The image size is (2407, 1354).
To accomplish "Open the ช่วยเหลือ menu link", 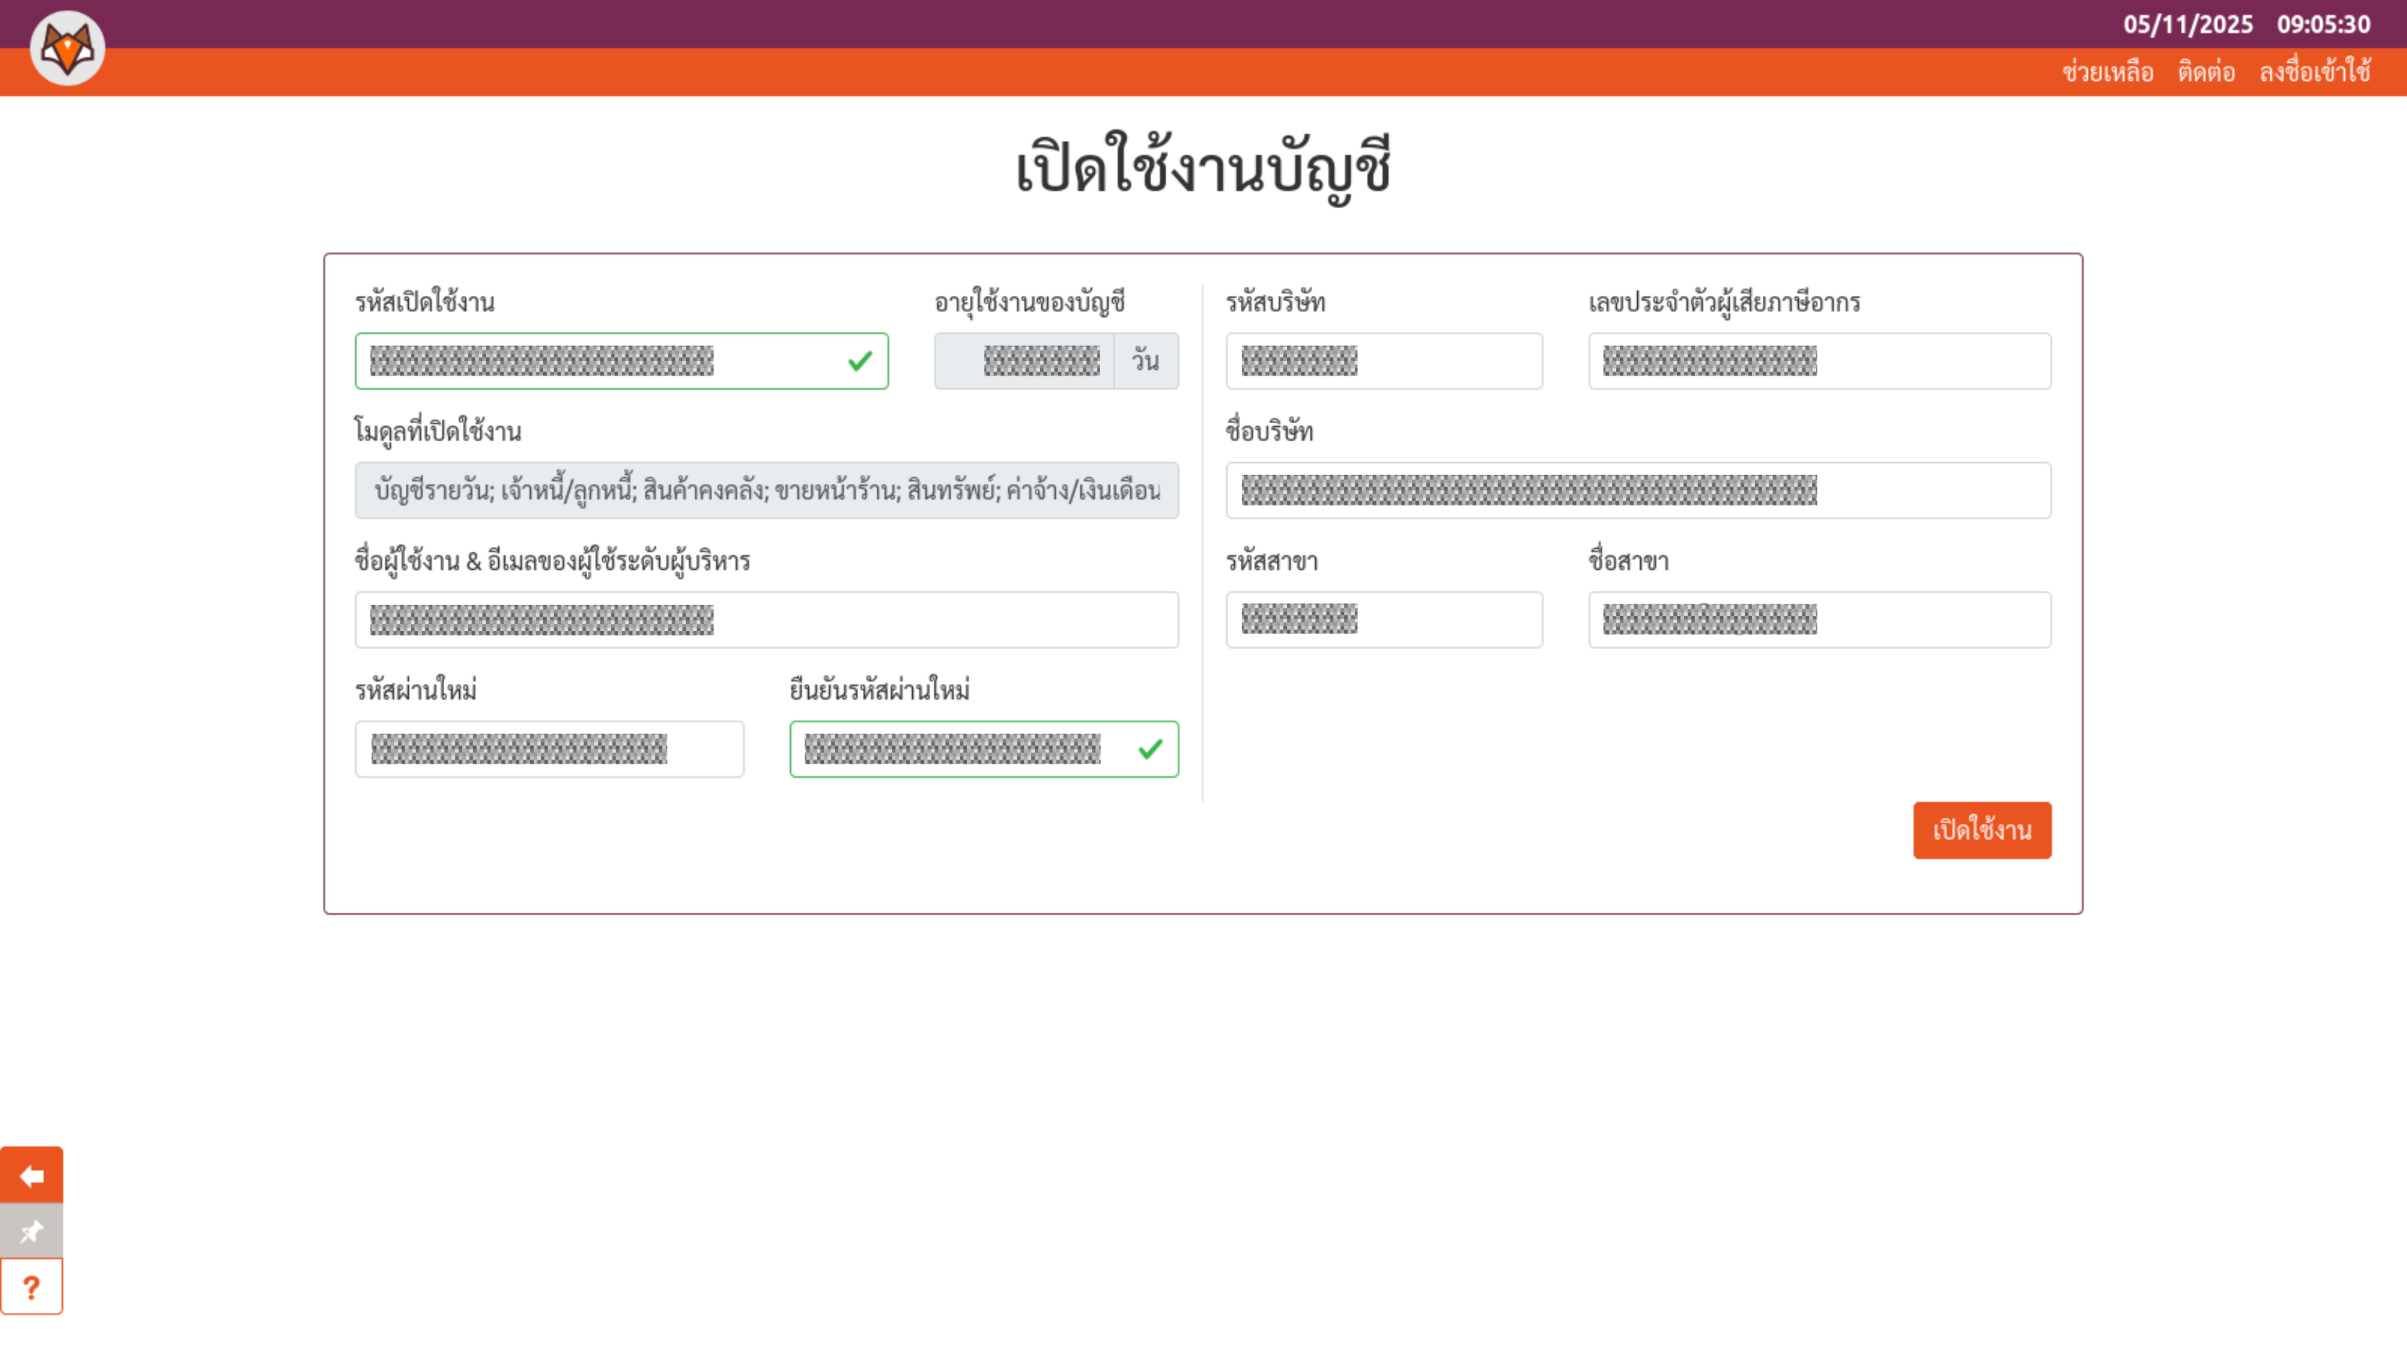I will pyautogui.click(x=2107, y=72).
